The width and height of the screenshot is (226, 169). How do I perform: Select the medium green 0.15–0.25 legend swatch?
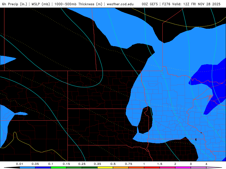coord(74,168)
